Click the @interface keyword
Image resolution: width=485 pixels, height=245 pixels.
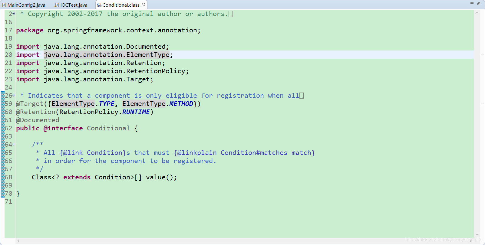click(63, 128)
